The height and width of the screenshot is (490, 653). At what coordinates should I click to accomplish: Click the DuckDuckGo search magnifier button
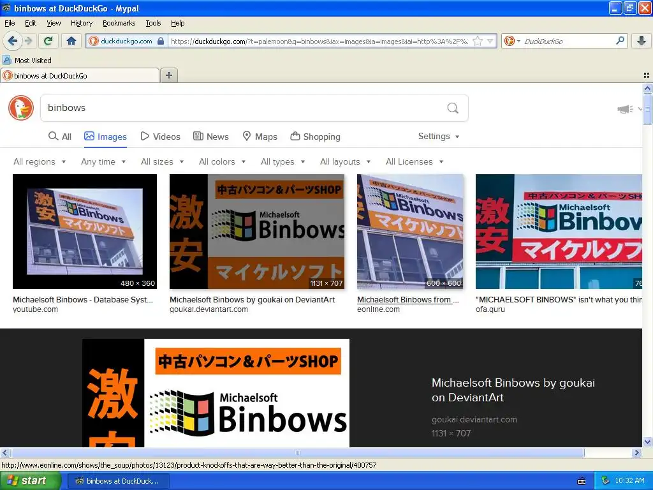point(453,108)
